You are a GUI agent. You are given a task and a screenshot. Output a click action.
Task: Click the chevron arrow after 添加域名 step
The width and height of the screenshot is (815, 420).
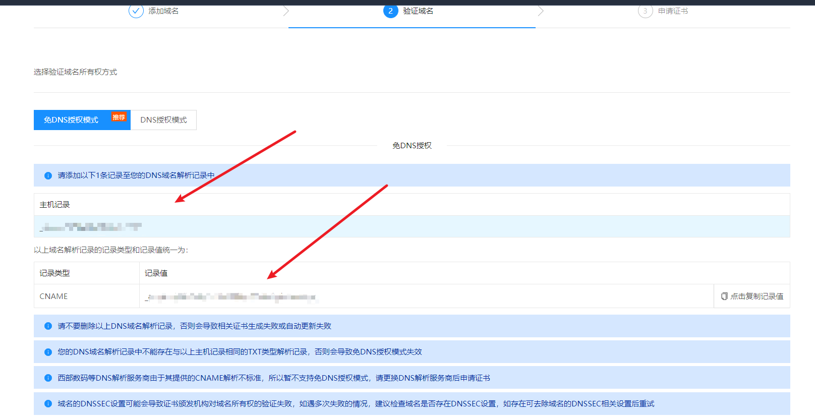tap(286, 11)
